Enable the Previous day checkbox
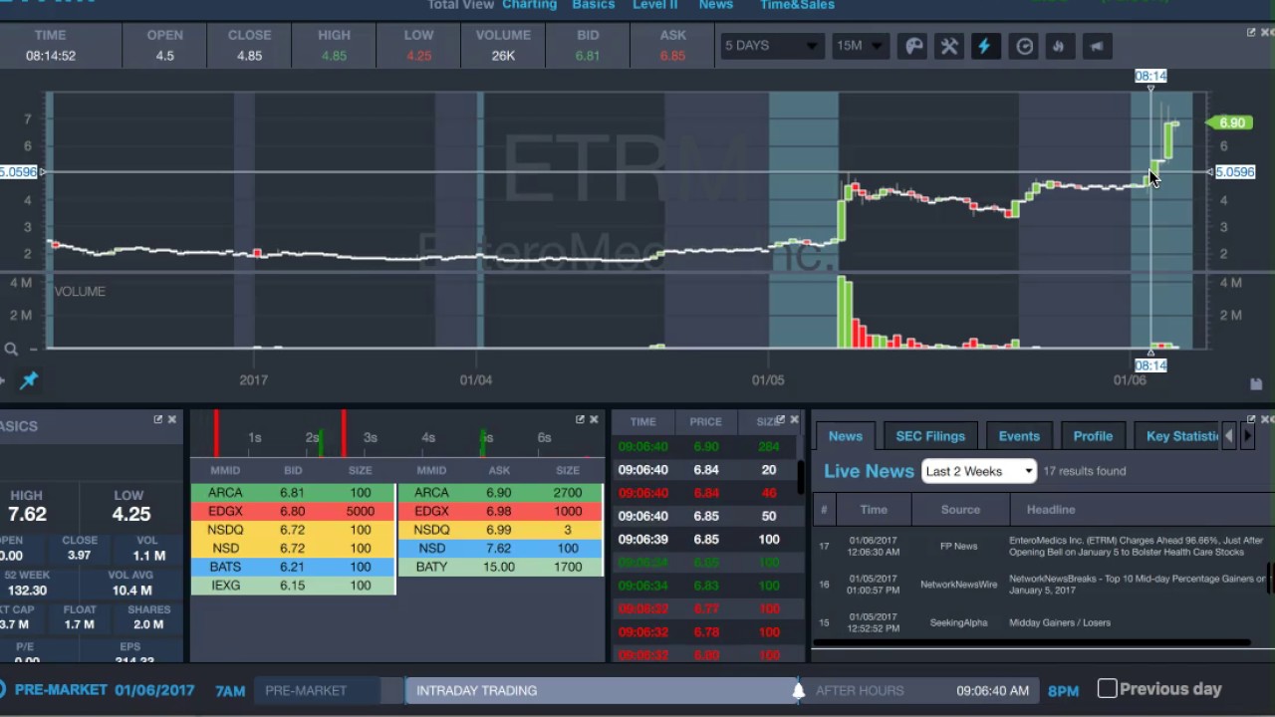This screenshot has height=717, width=1275. [1107, 688]
